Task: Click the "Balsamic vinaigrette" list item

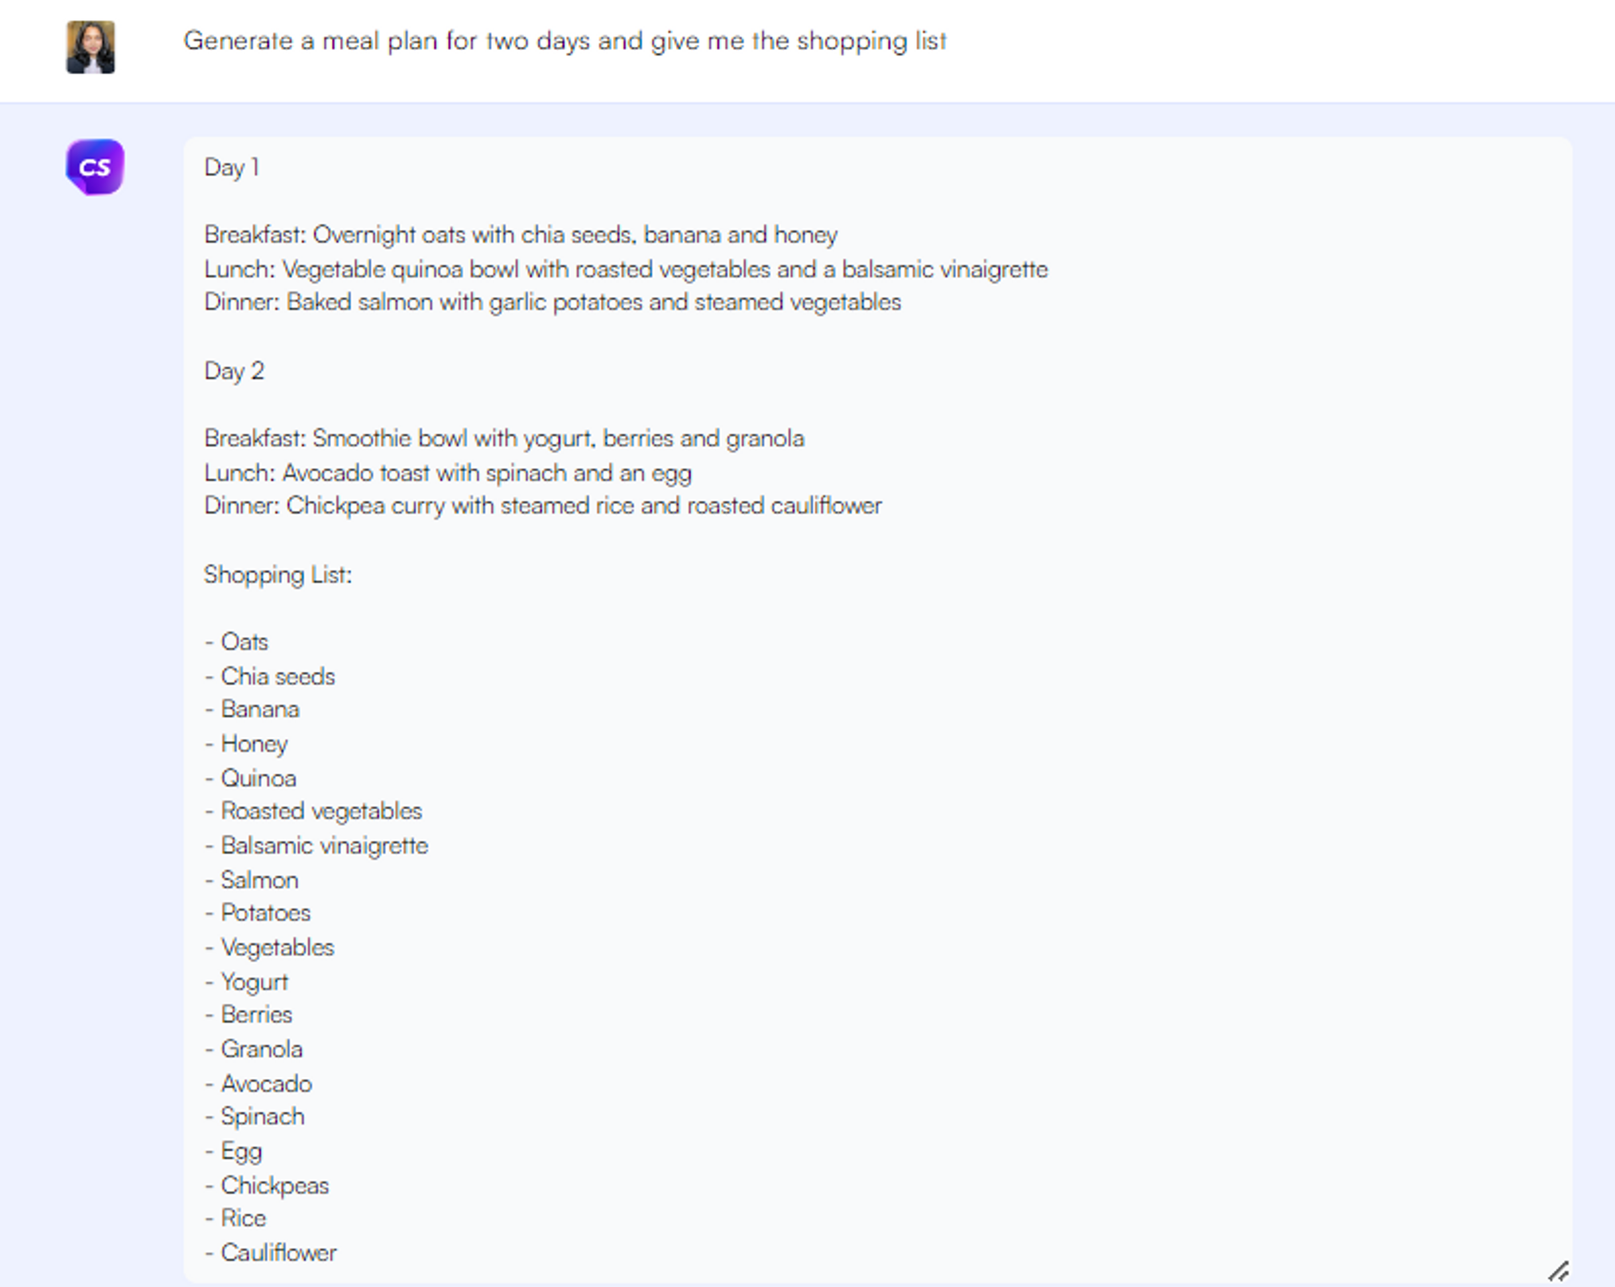Action: click(x=324, y=845)
